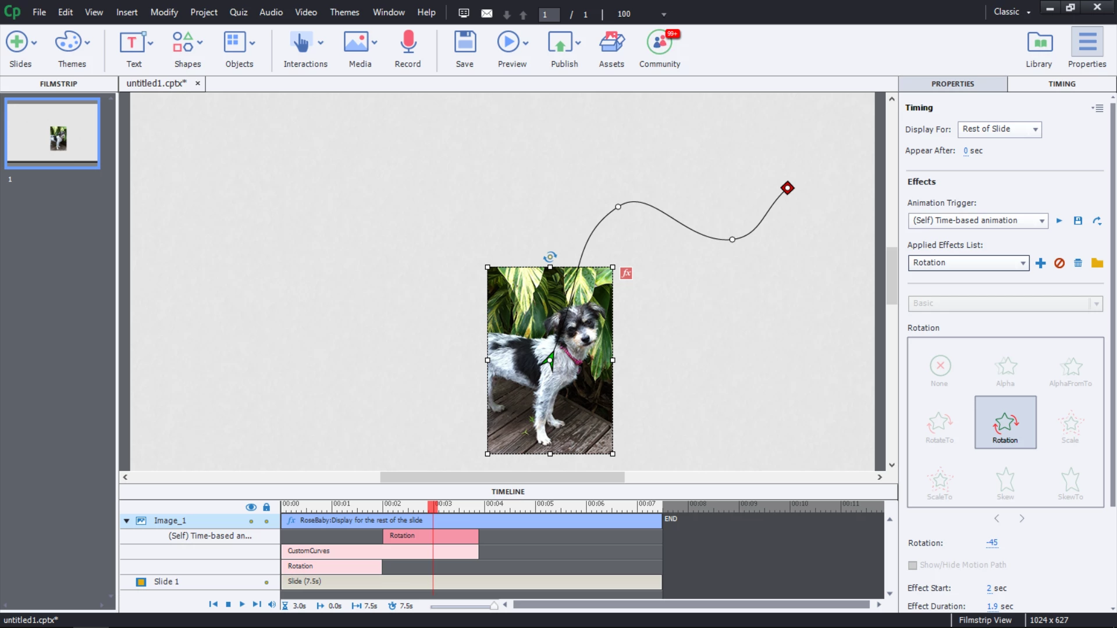Select the RotateTo effect icon

click(x=940, y=423)
